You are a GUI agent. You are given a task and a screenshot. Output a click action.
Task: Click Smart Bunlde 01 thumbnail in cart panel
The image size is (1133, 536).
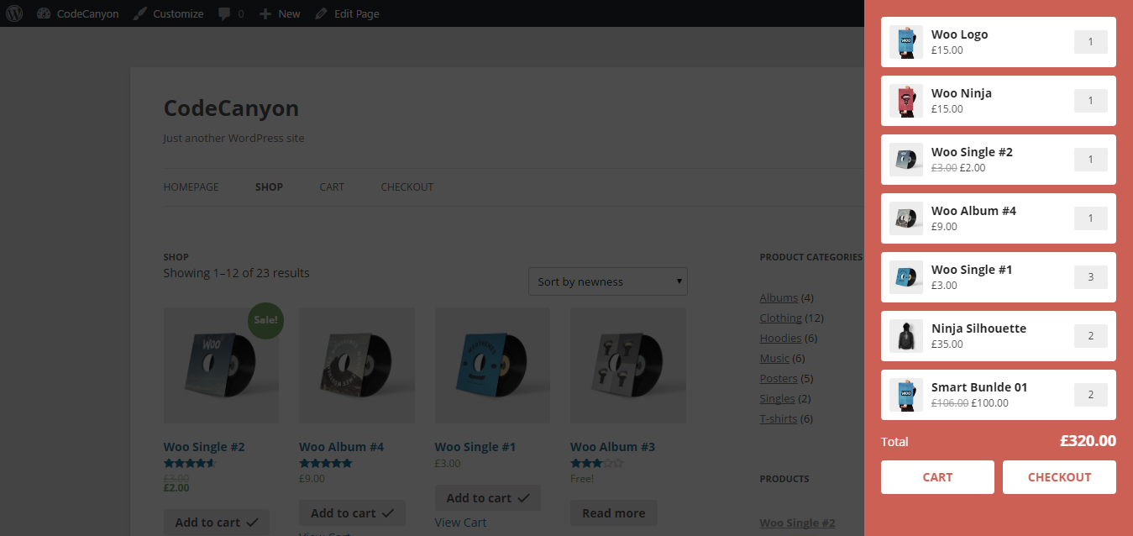point(906,395)
